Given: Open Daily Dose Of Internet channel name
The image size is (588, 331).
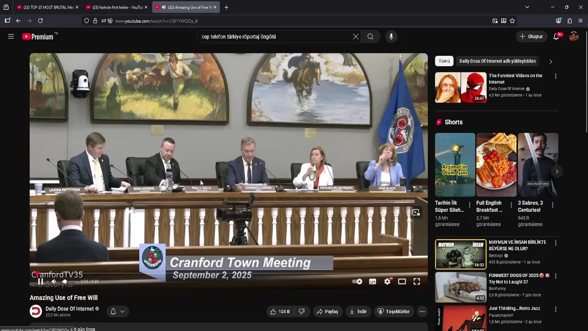Looking at the screenshot, I should pos(69,309).
